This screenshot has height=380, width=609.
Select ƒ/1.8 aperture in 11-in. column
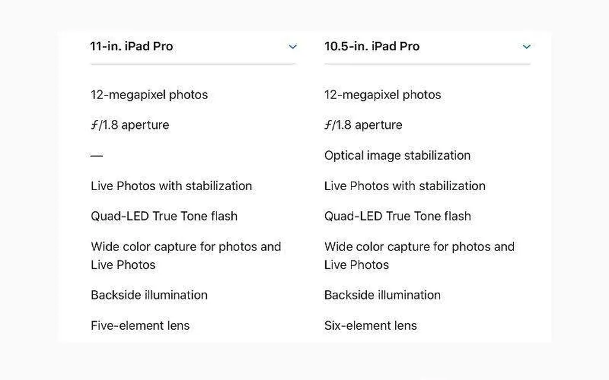pyautogui.click(x=130, y=125)
